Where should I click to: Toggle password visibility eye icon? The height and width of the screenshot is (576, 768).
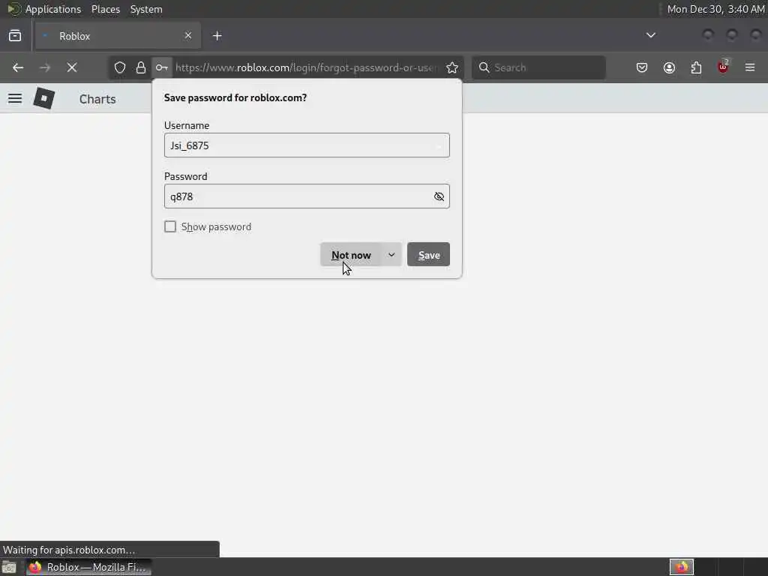coord(439,196)
